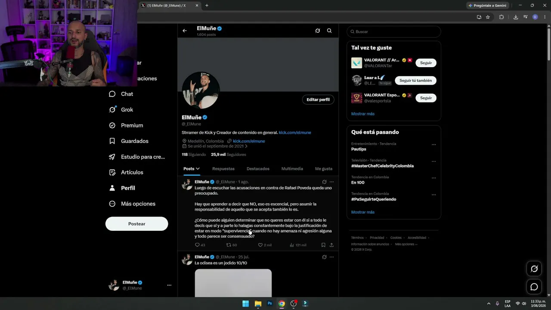
Task: Open the kick.com/elmune link in the bio
Action: coord(295,133)
